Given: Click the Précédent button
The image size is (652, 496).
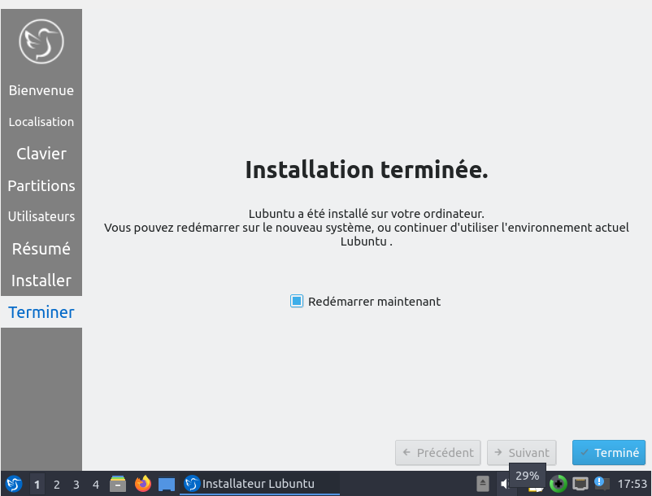Looking at the screenshot, I should 438,452.
